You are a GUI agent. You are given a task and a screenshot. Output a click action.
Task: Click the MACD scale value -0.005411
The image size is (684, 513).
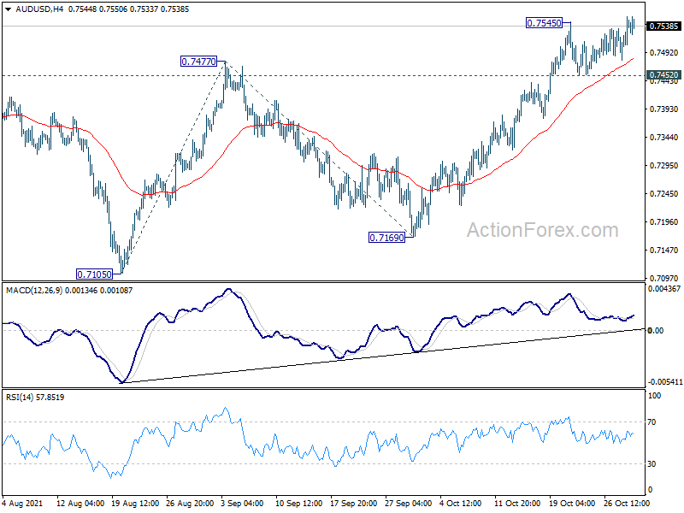click(x=665, y=382)
